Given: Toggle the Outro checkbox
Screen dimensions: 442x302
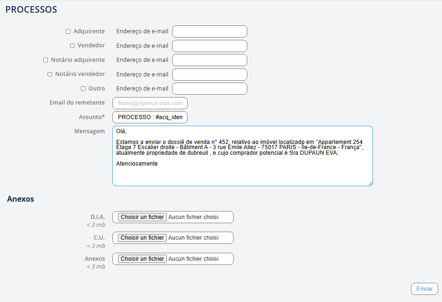Looking at the screenshot, I should [83, 89].
